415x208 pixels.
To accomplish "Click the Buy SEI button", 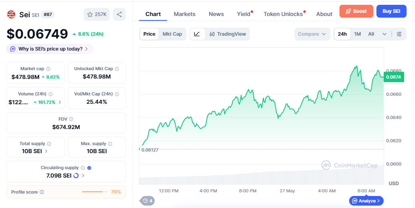I will (x=391, y=11).
